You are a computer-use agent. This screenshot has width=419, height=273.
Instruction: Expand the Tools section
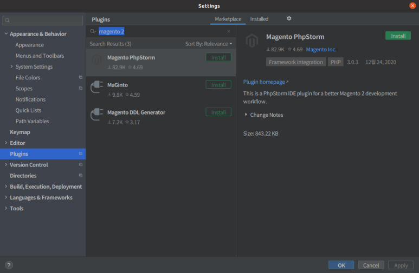6,208
